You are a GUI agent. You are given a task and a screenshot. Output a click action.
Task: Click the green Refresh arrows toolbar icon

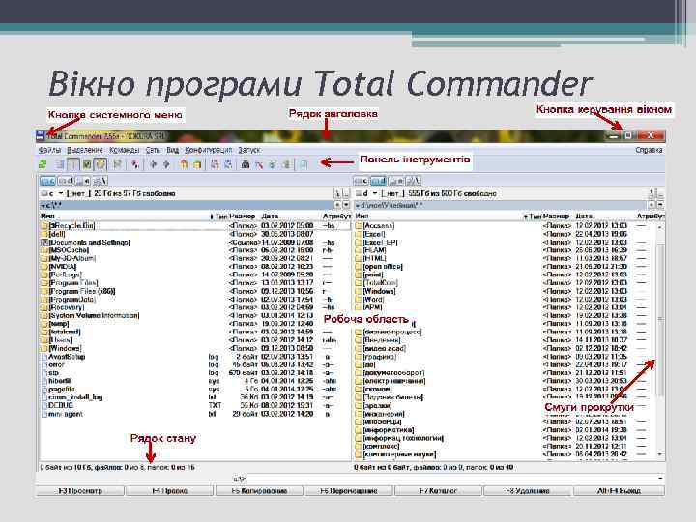pos(43,164)
